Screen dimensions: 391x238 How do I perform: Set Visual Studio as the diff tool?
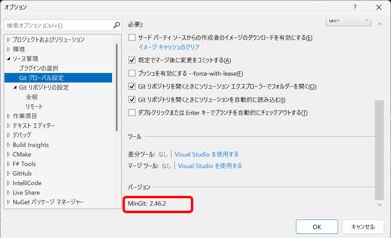[206, 154]
